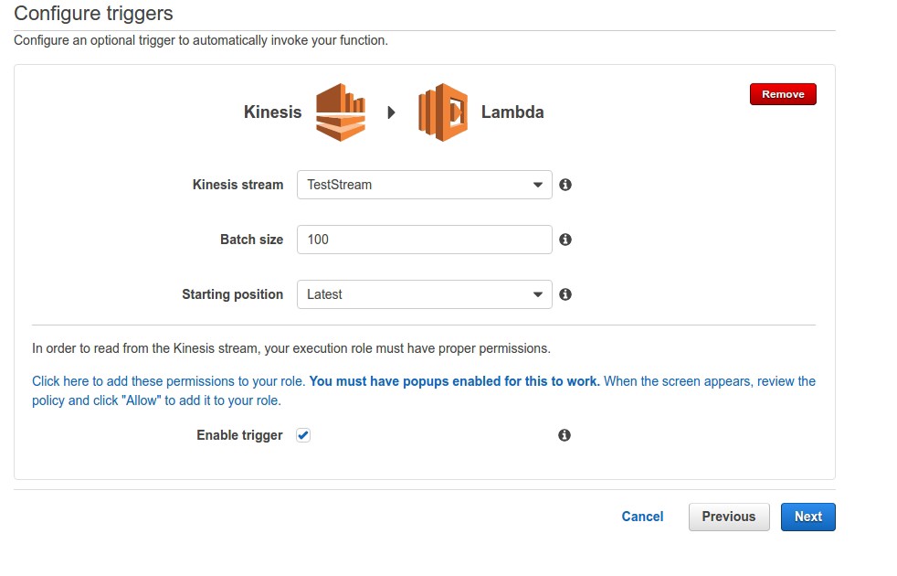Click the "Kinesis stream" field label
This screenshot has width=897, height=576.
pos(237,185)
